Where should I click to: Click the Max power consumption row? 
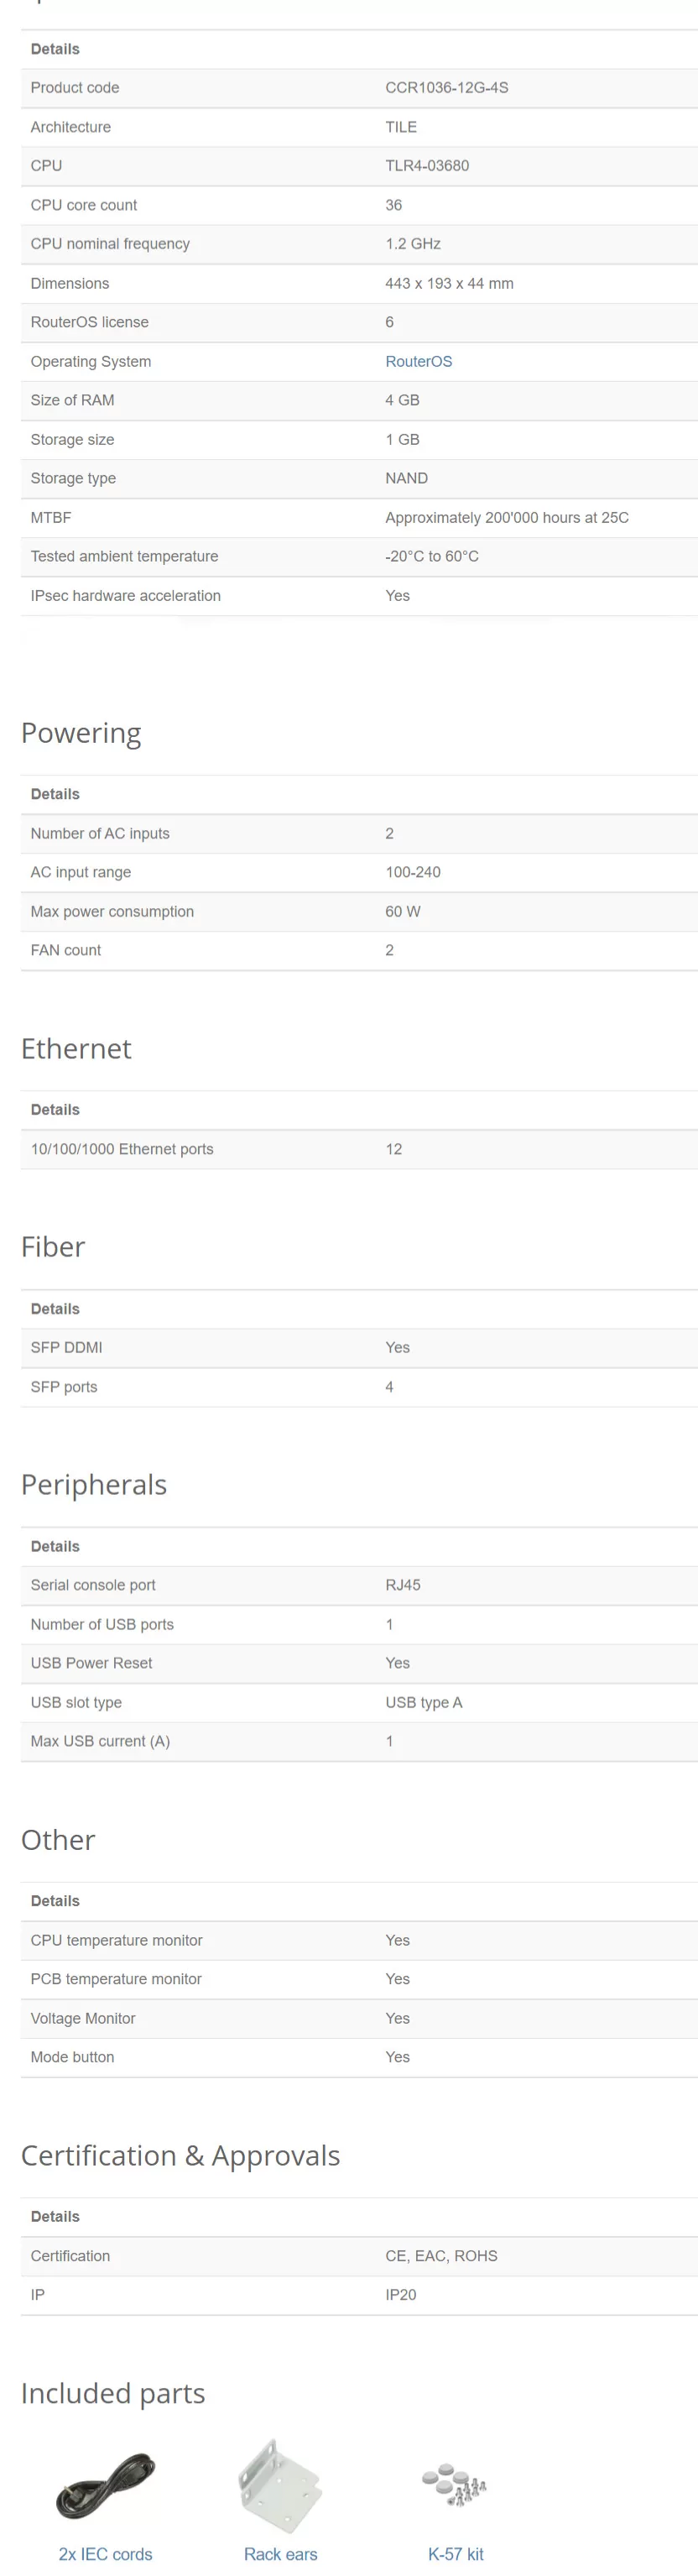click(359, 912)
